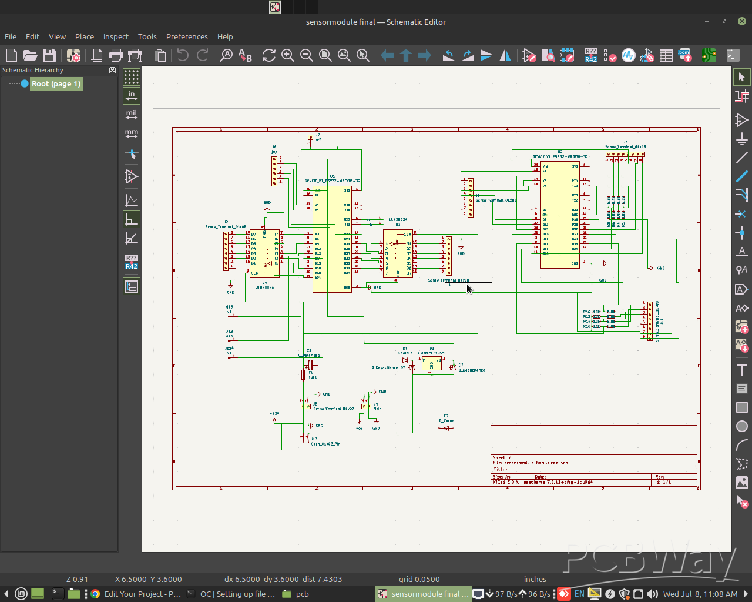The height and width of the screenshot is (602, 752).
Task: Open the File menu
Action: tap(11, 36)
